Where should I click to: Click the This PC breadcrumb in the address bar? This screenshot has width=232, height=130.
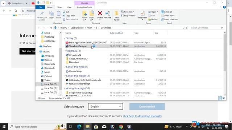[x=63, y=28]
